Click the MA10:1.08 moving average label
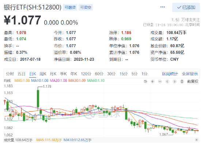Viewport: 201px width, 143px height. coord(40,80)
